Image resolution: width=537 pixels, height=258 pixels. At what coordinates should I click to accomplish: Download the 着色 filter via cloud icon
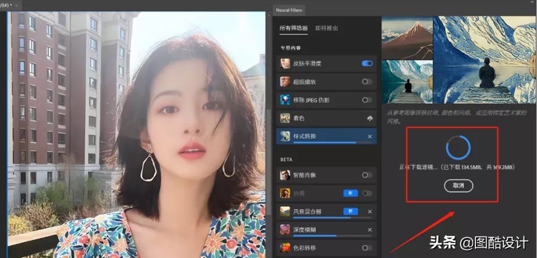click(x=370, y=118)
